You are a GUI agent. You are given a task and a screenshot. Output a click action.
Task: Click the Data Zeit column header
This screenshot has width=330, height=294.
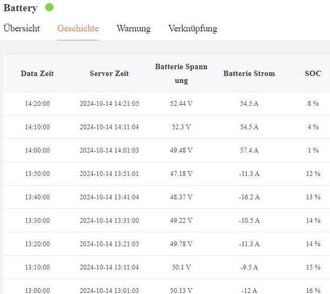point(37,73)
